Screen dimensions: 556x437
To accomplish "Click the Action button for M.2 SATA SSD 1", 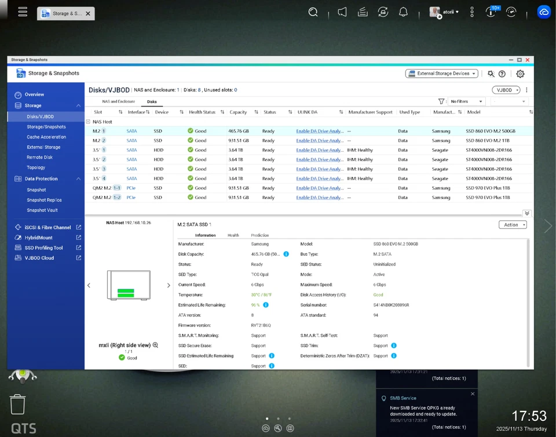I will click(512, 224).
